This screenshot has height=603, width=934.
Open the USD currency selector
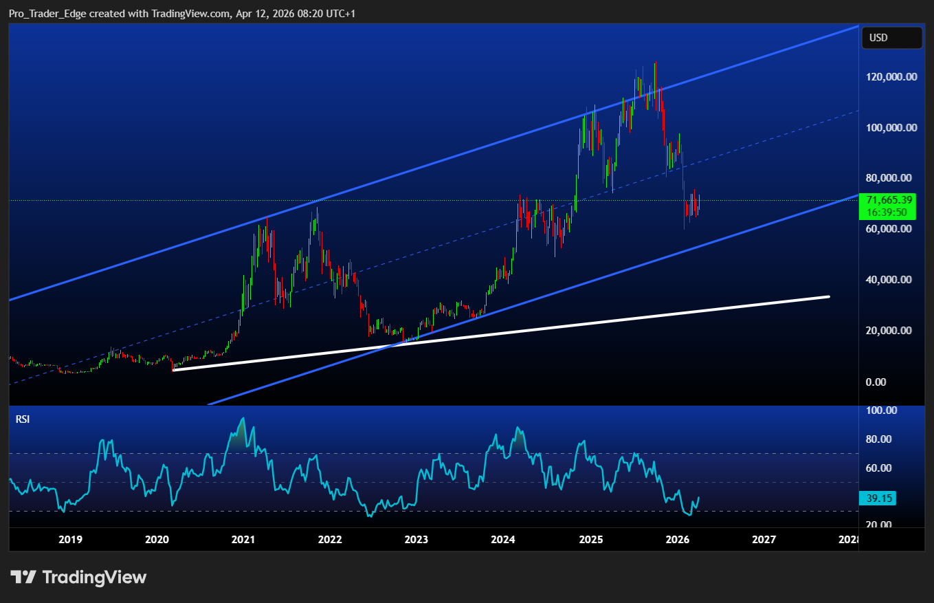pos(891,38)
